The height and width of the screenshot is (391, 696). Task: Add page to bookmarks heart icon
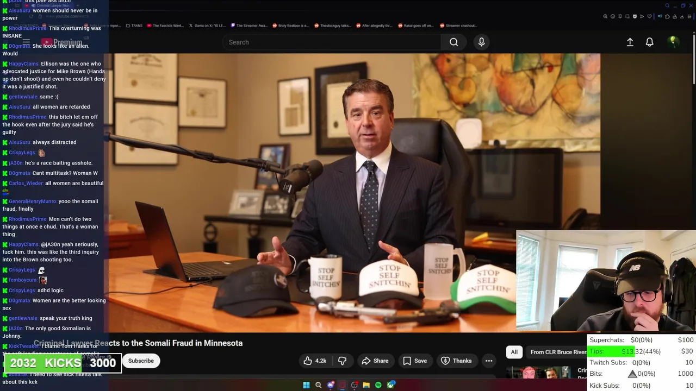[649, 16]
